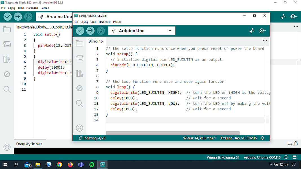Open Boards Manager in Blink sidebar
This screenshot has height=169, width=301.
click(x=80, y=58)
